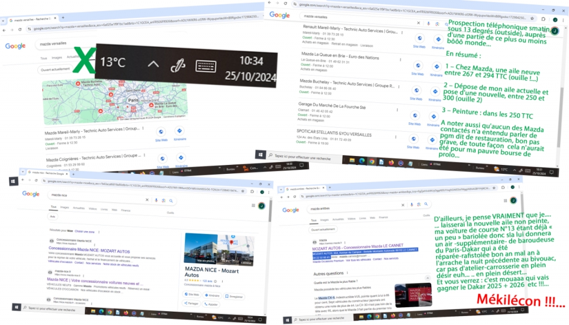Switch to Finance tab in mazda antibes window

point(383,217)
